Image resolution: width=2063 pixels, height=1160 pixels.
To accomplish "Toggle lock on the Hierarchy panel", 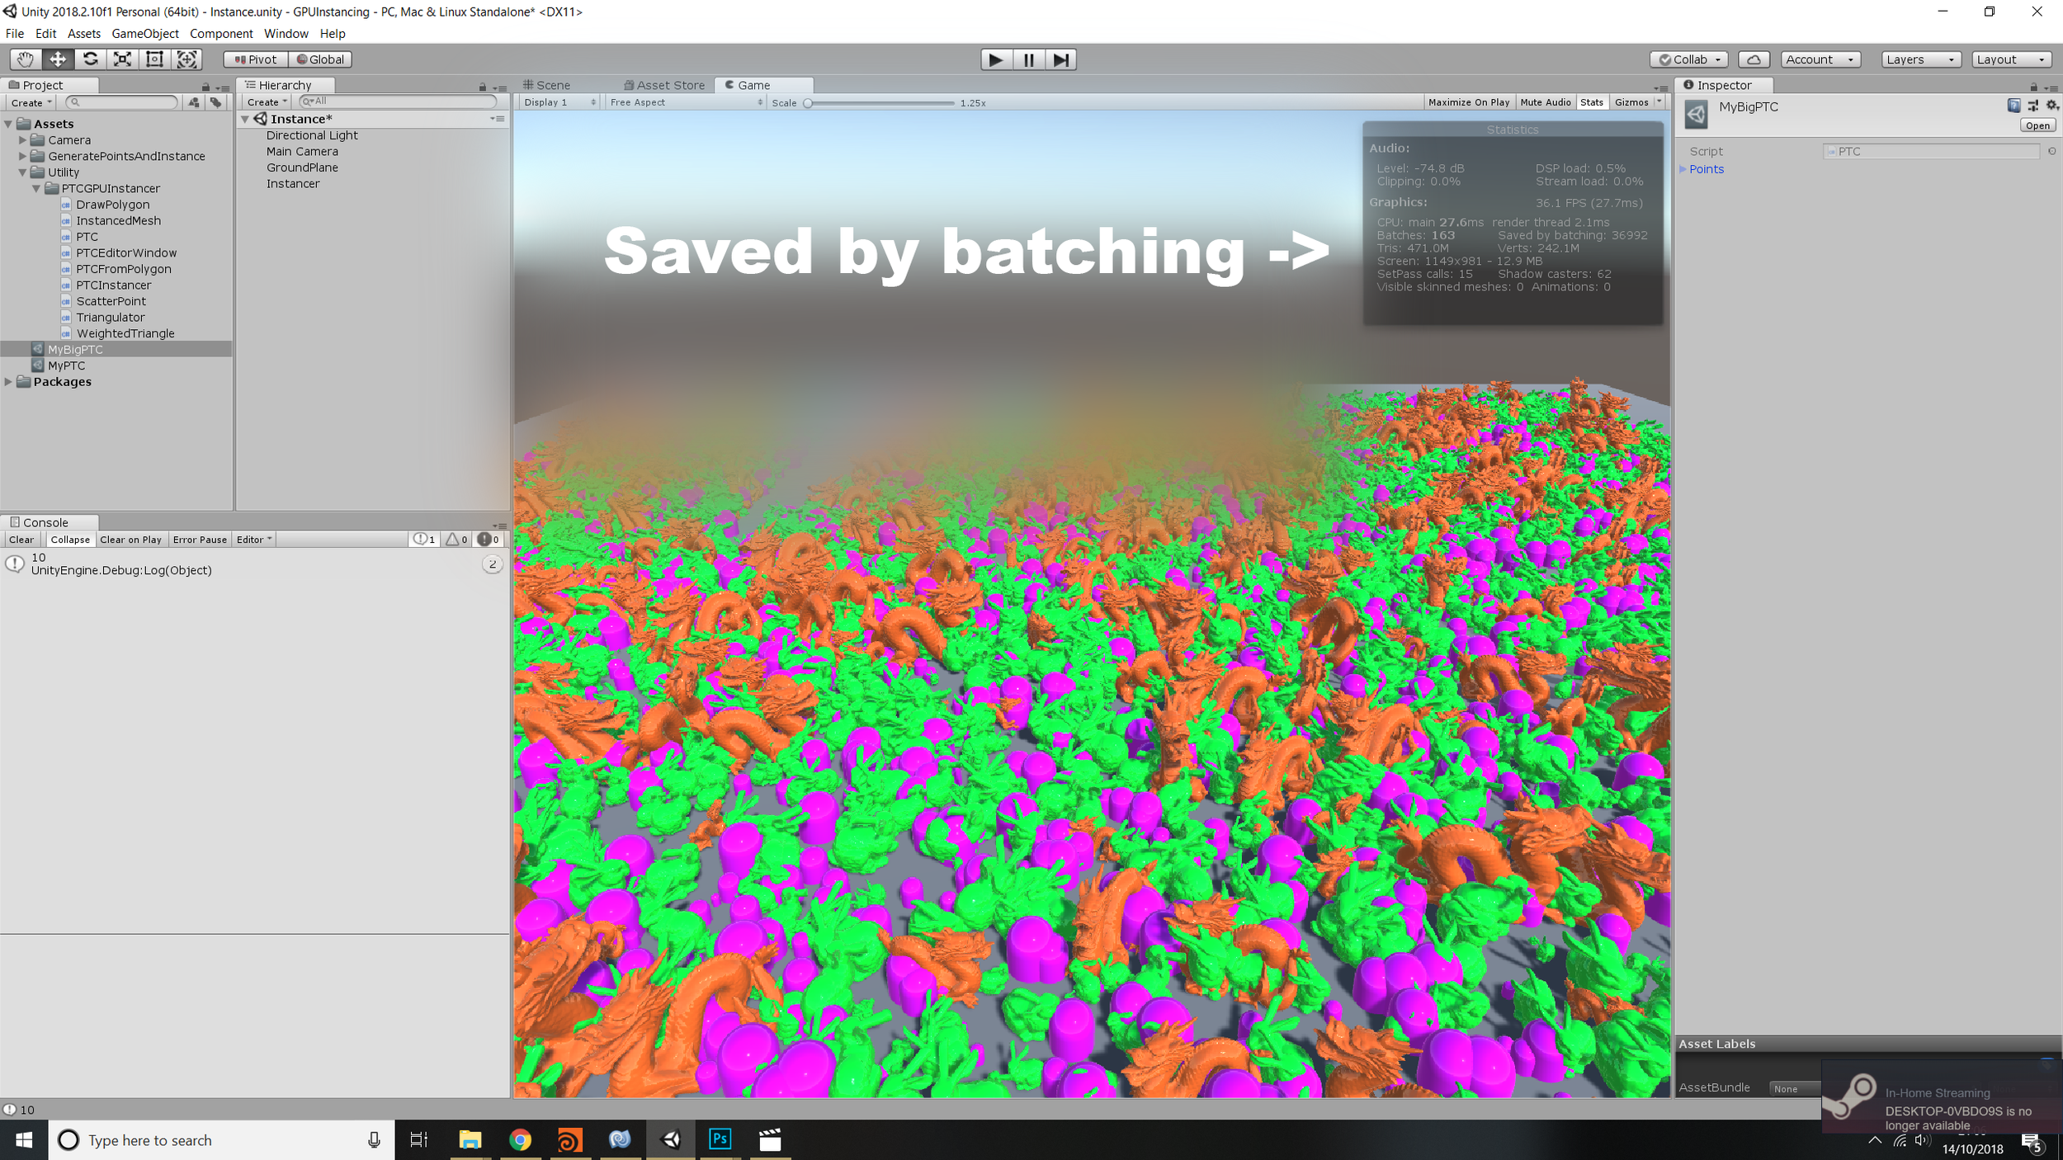I will pos(483,87).
